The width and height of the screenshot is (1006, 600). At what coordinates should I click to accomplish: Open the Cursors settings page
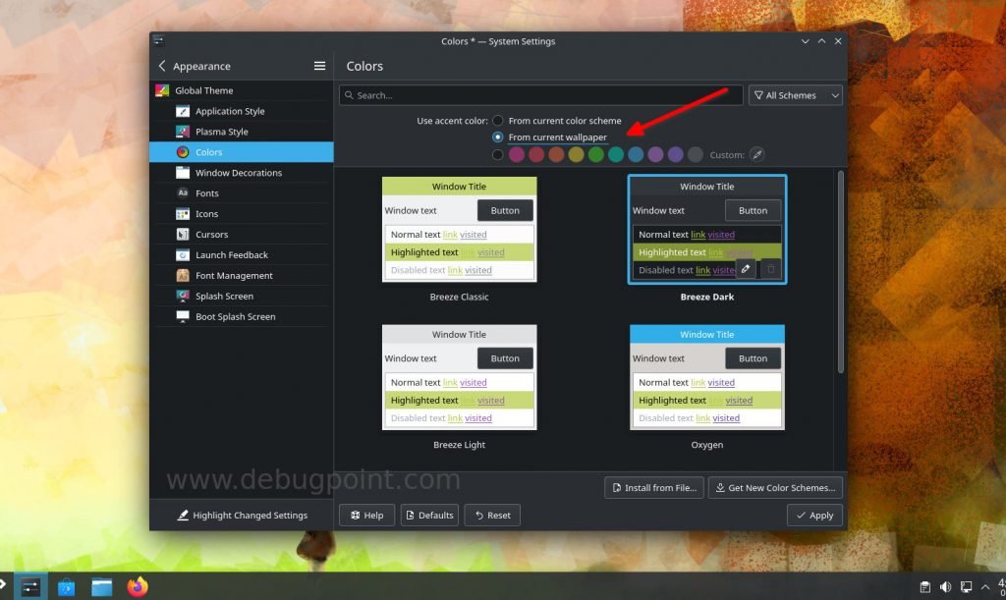(x=209, y=234)
